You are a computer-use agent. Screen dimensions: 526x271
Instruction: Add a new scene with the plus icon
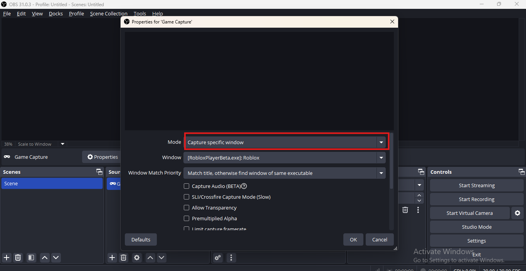tap(7, 258)
